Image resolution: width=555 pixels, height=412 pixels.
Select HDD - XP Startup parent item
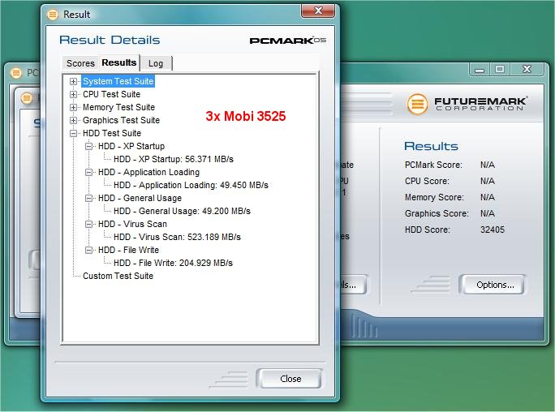(x=131, y=146)
